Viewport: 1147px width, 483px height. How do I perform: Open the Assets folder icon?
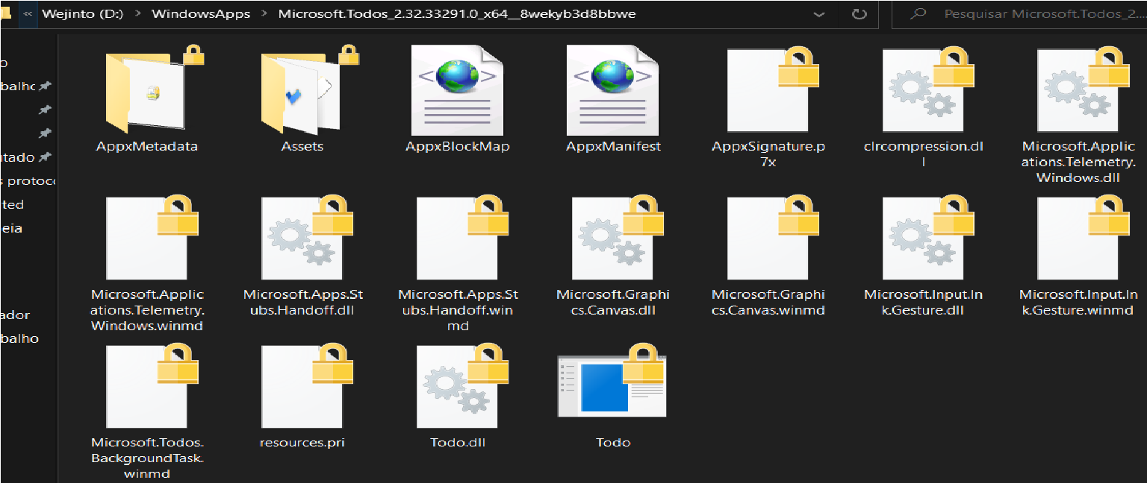coord(310,88)
